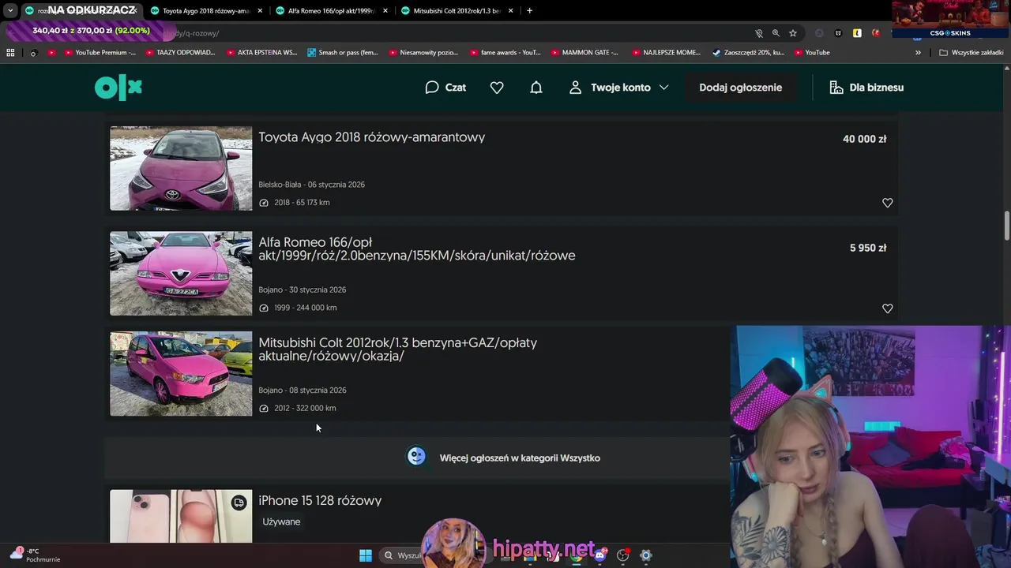Click the person icon beside Twoje konto
Screen dimensions: 1011x568
pyautogui.click(x=576, y=88)
